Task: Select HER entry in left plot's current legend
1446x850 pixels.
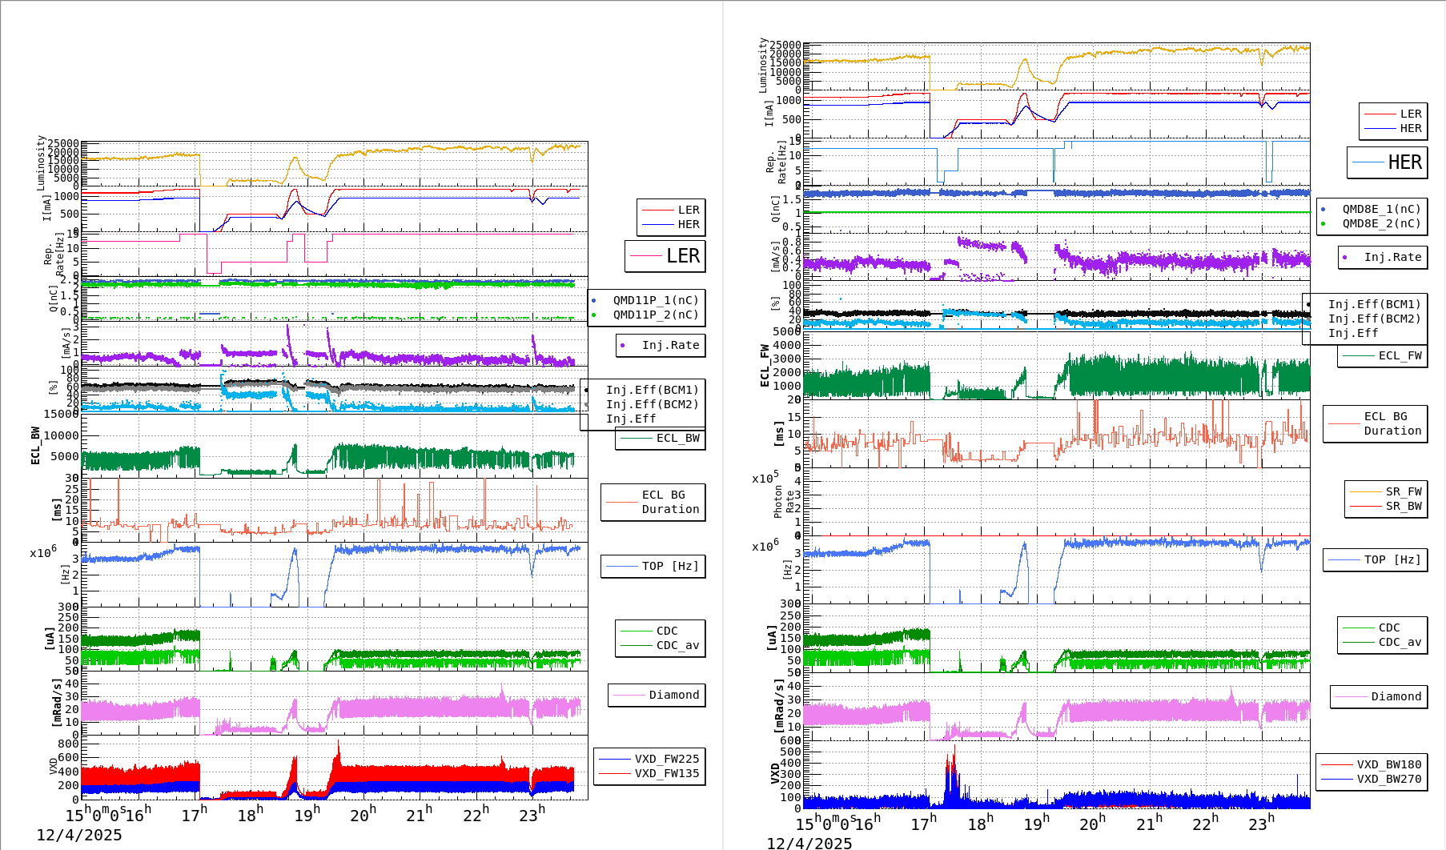Action: (x=688, y=224)
